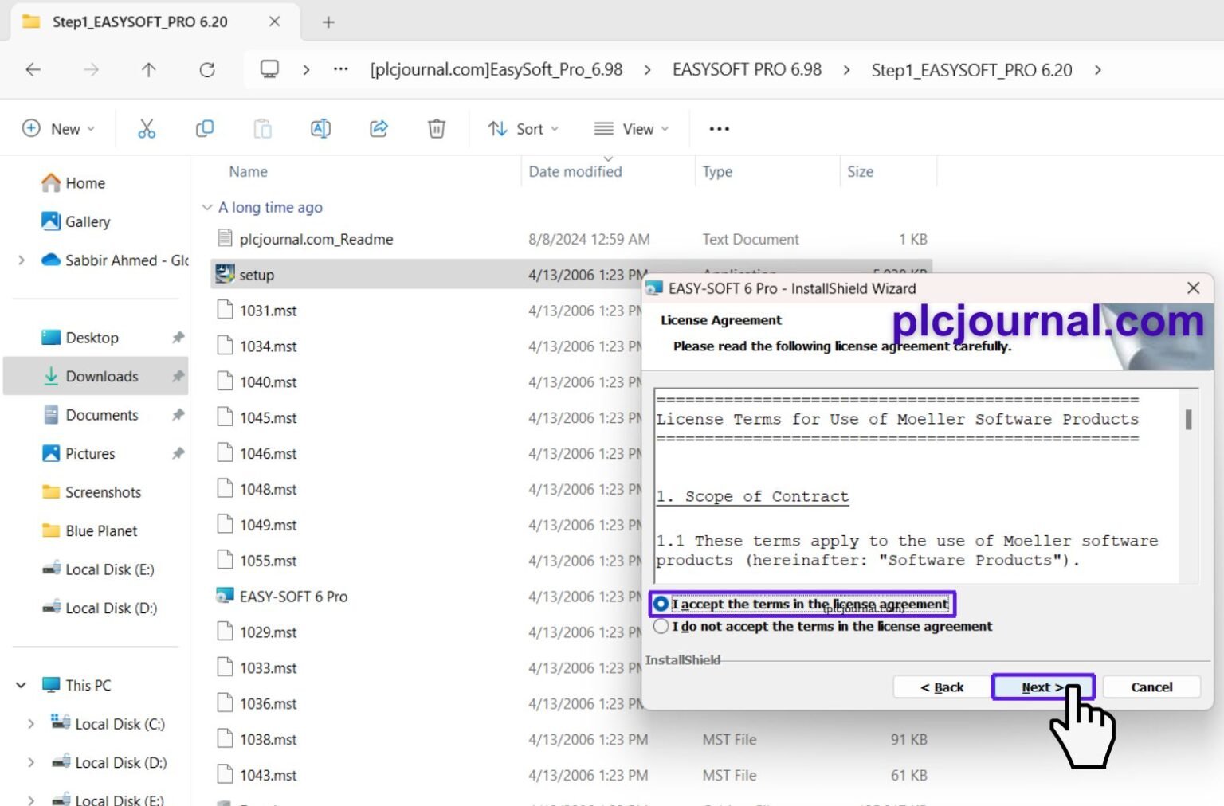Click the Paste icon in the toolbar
1224x806 pixels.
pos(263,128)
